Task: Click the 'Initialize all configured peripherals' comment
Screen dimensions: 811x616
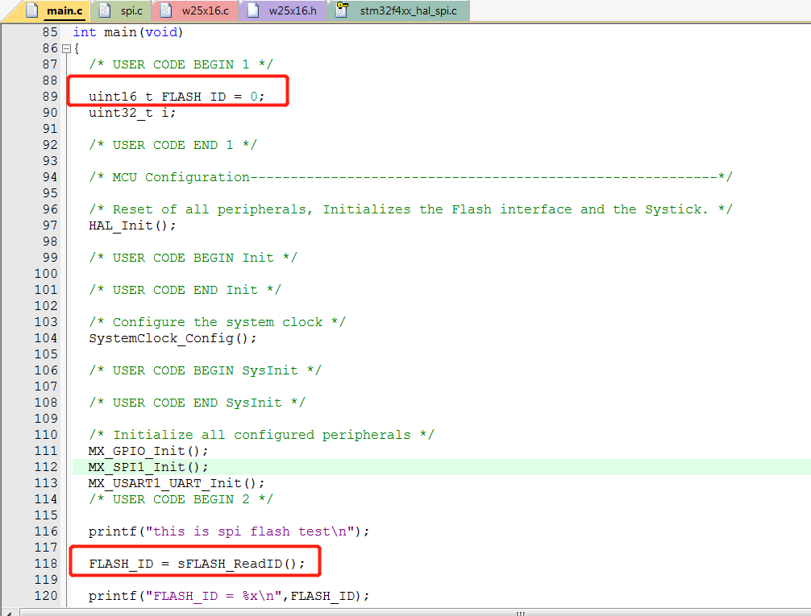Action: tap(262, 435)
